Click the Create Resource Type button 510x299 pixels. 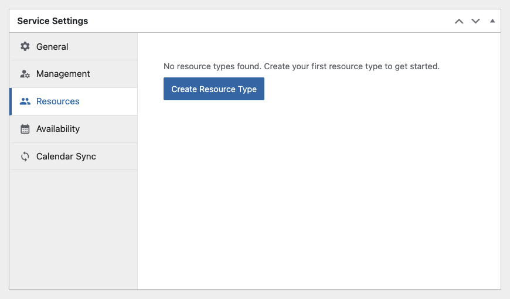point(214,89)
